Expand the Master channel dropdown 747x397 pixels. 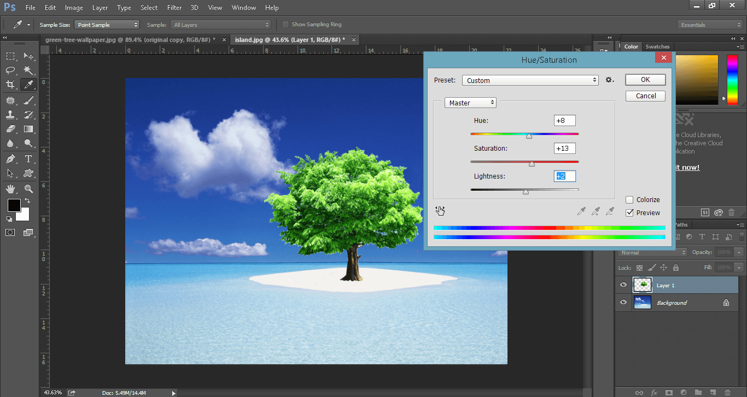470,103
